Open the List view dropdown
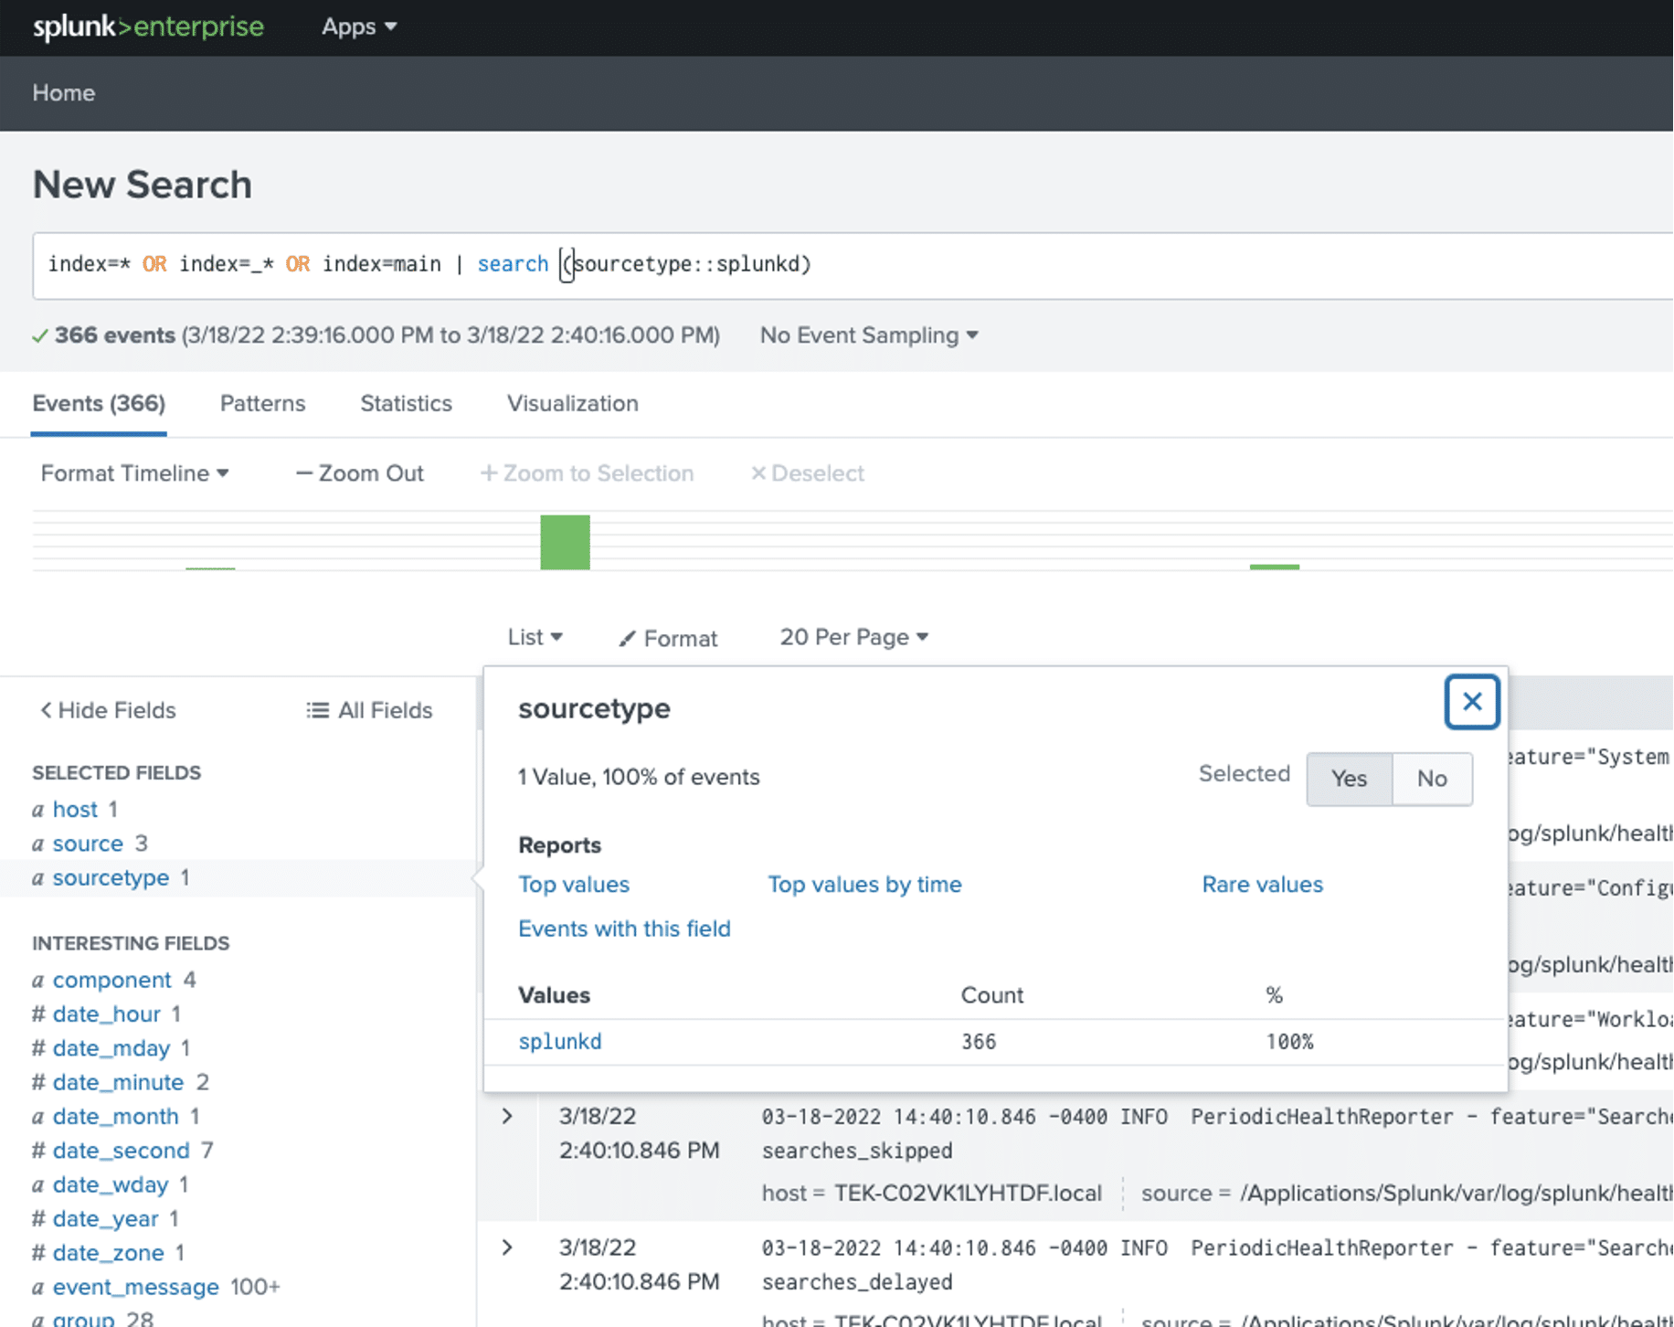Viewport: 1674px width, 1327px height. point(535,637)
